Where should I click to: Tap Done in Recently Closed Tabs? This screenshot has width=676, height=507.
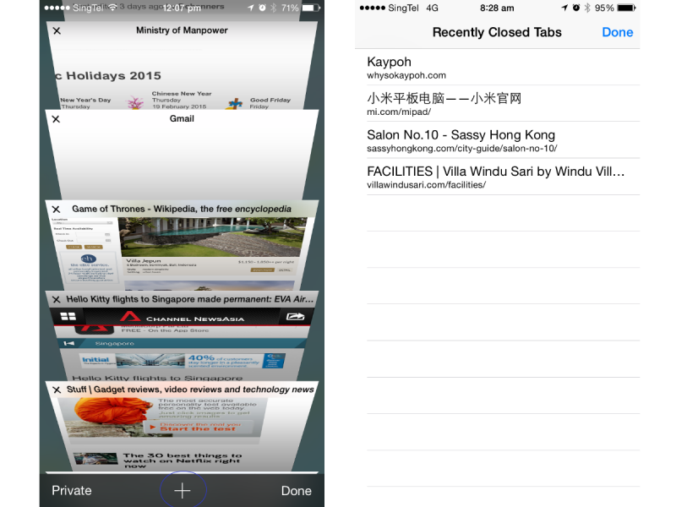coord(618,32)
